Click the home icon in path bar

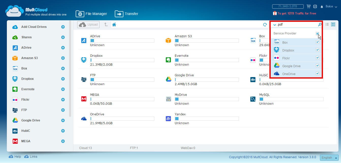(x=114, y=25)
